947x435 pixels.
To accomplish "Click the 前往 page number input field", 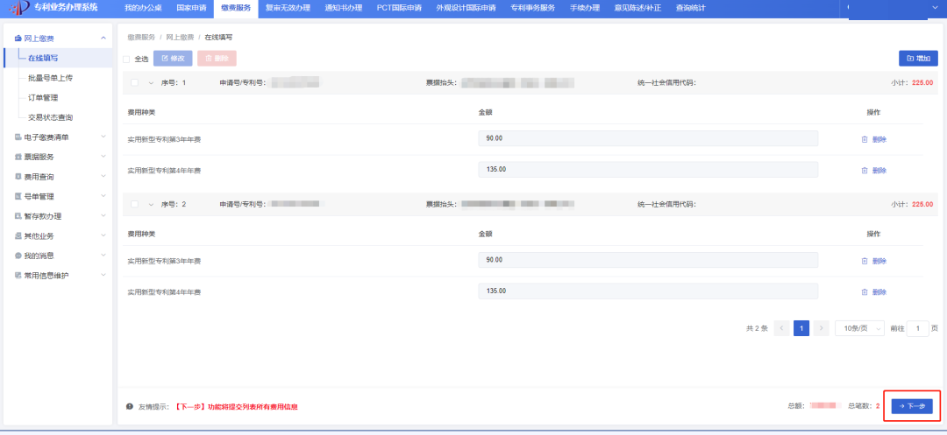I will (x=917, y=328).
